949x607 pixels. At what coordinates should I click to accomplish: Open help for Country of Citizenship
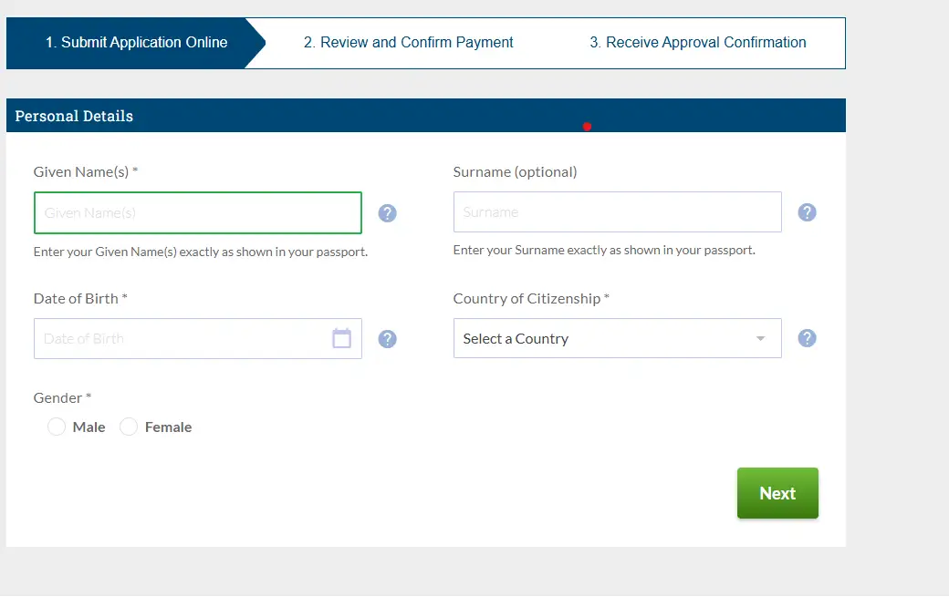coord(807,338)
